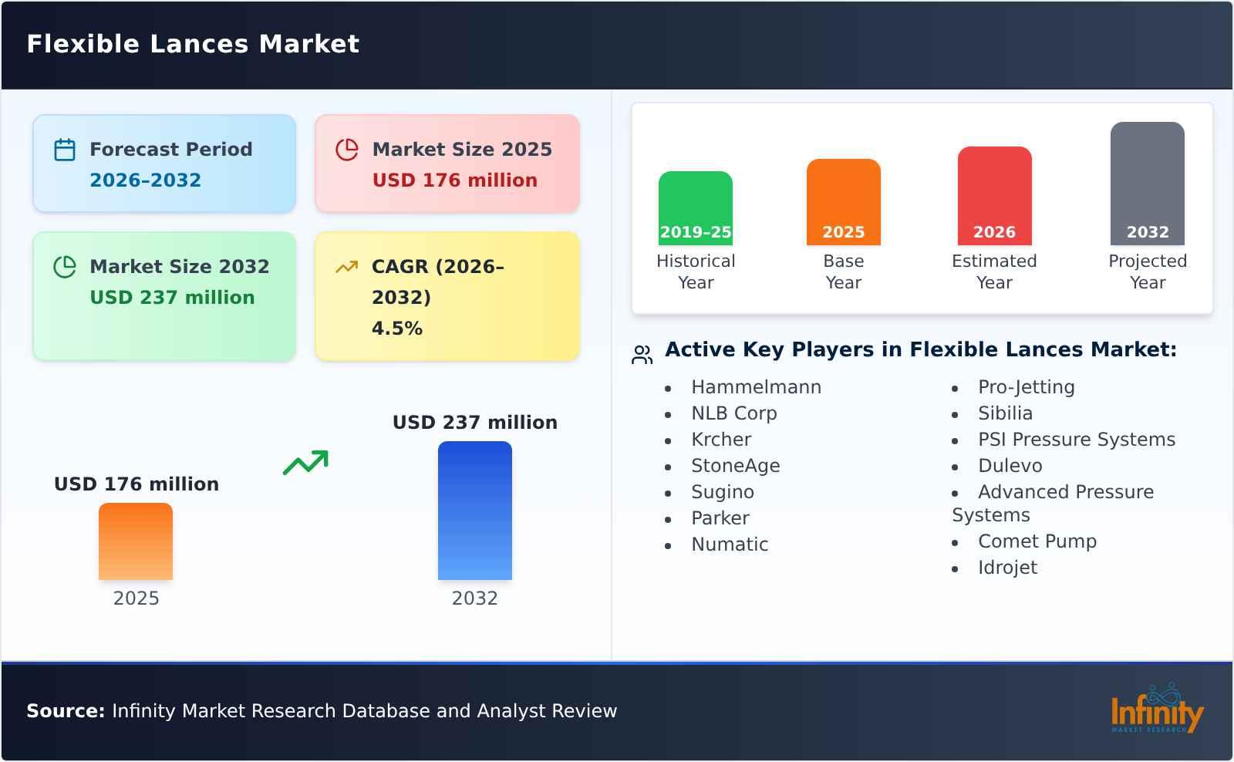Expand the Forecast Period 2026–2032 card

coord(164,164)
